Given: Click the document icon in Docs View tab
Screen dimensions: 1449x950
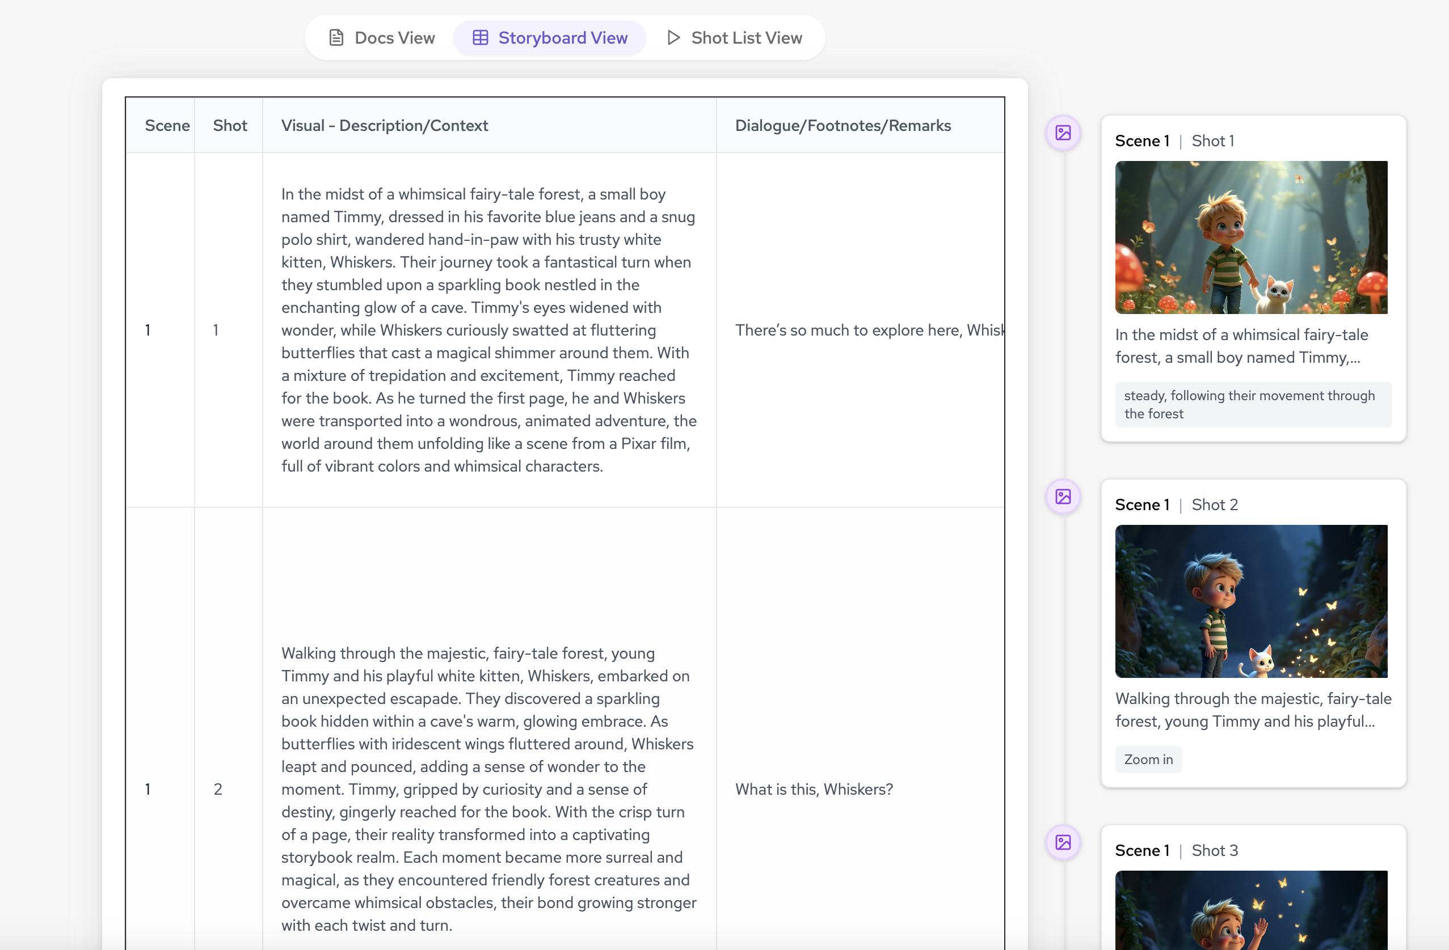Looking at the screenshot, I should [x=336, y=38].
